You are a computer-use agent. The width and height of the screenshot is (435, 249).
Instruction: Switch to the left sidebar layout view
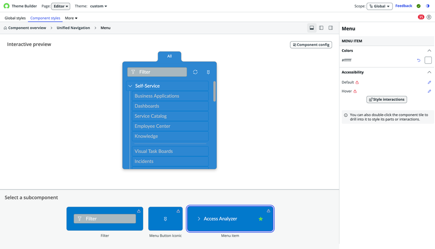tap(321, 28)
